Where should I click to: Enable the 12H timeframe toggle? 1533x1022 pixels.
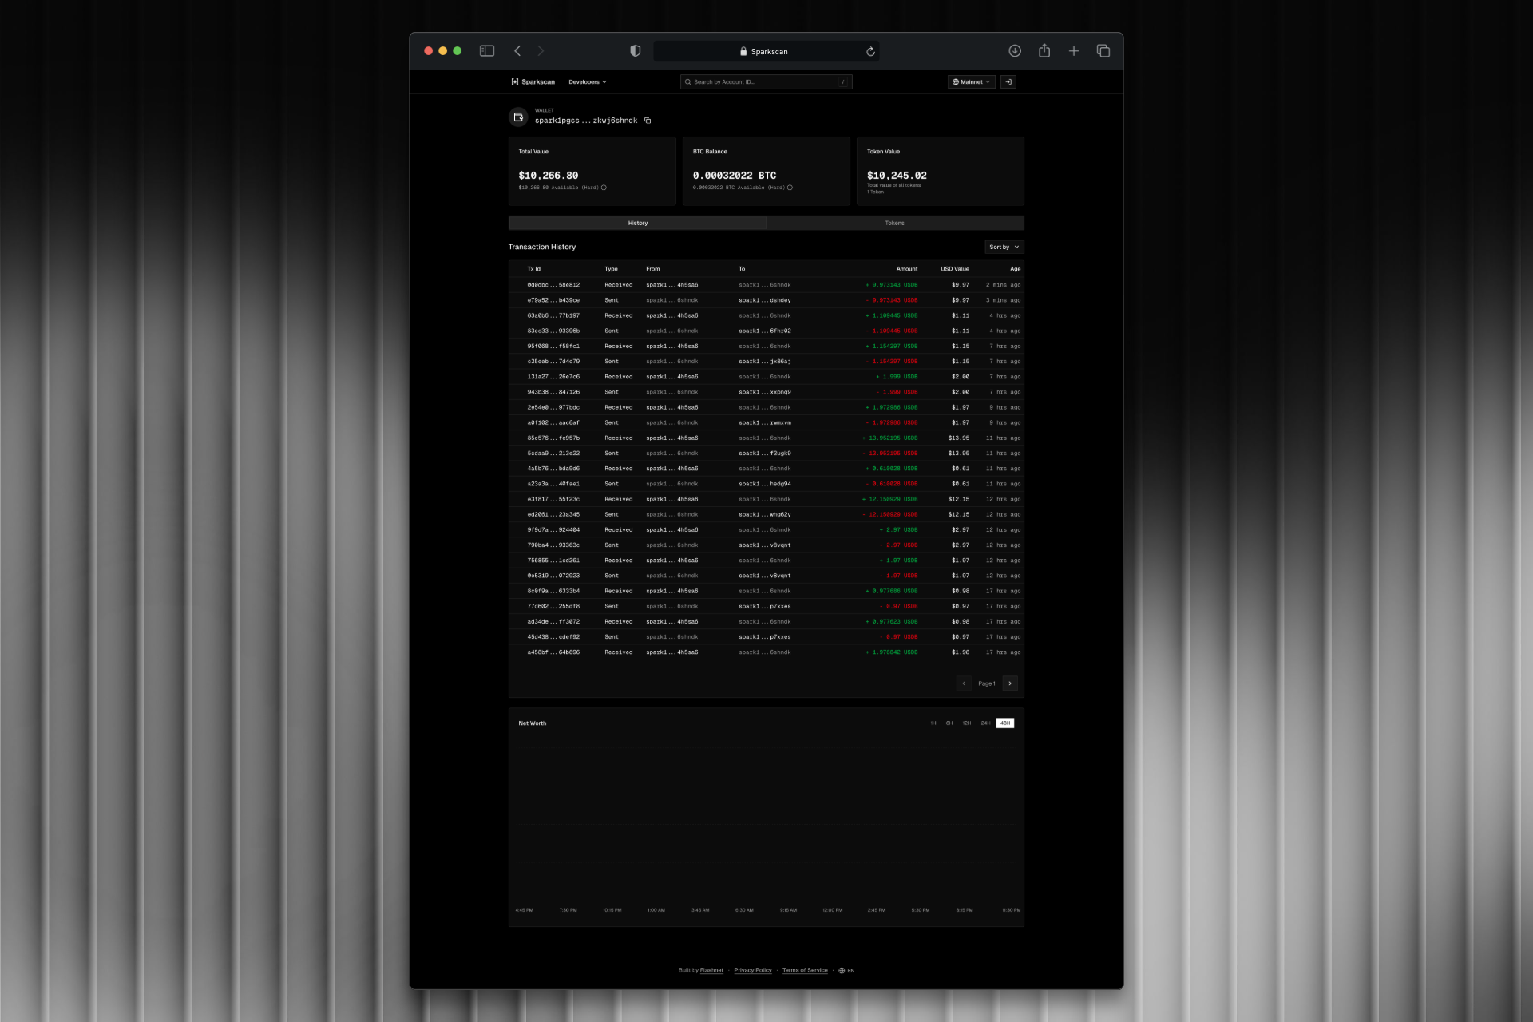[967, 723]
